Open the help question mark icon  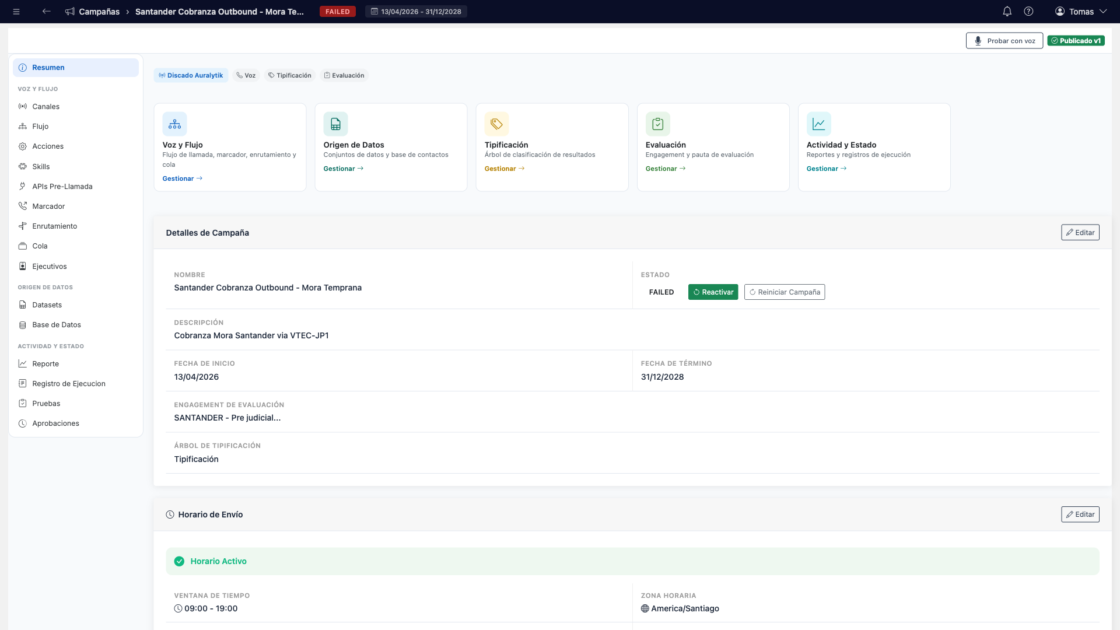tap(1028, 12)
